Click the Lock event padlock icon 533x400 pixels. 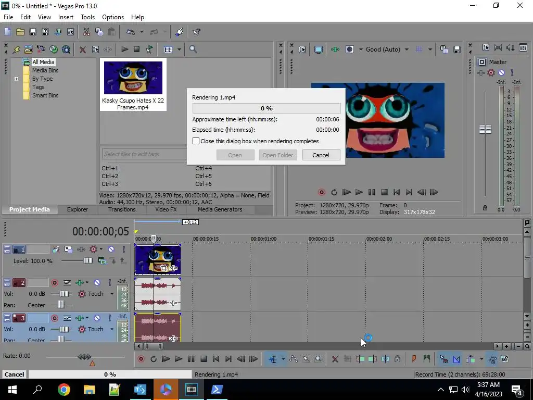coord(397,359)
